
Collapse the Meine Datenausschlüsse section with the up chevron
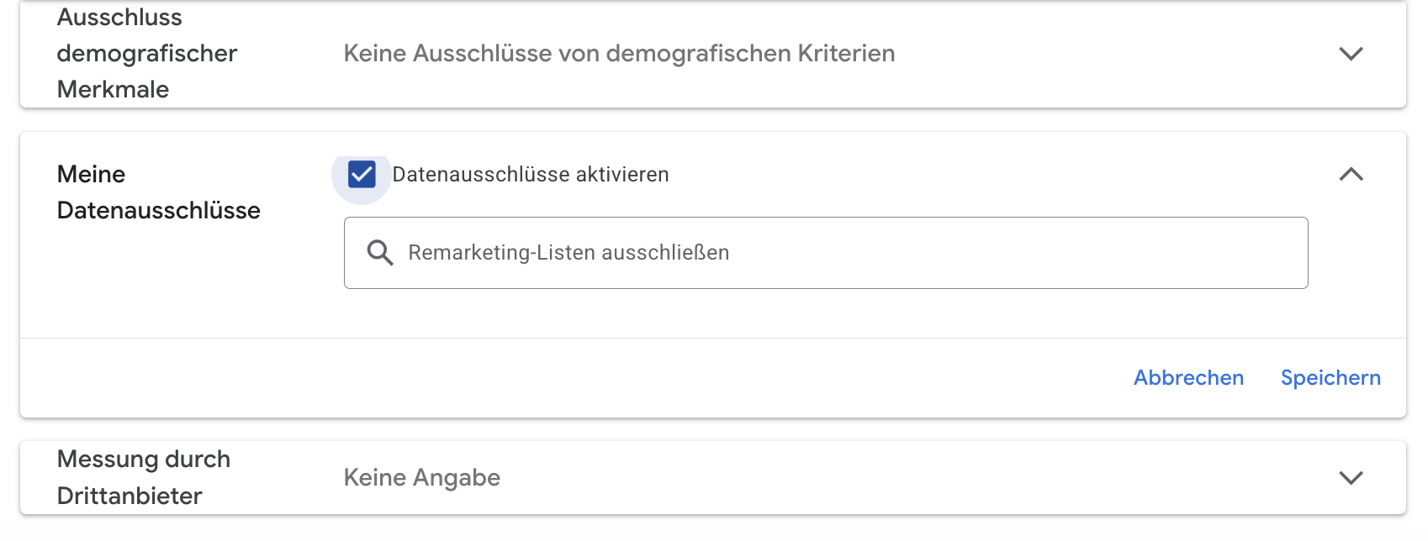click(1351, 175)
